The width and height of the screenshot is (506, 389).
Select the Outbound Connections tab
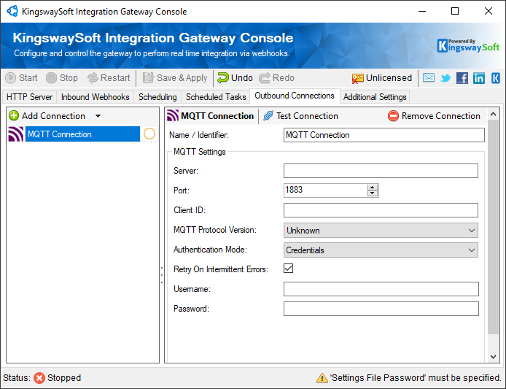[x=295, y=96]
